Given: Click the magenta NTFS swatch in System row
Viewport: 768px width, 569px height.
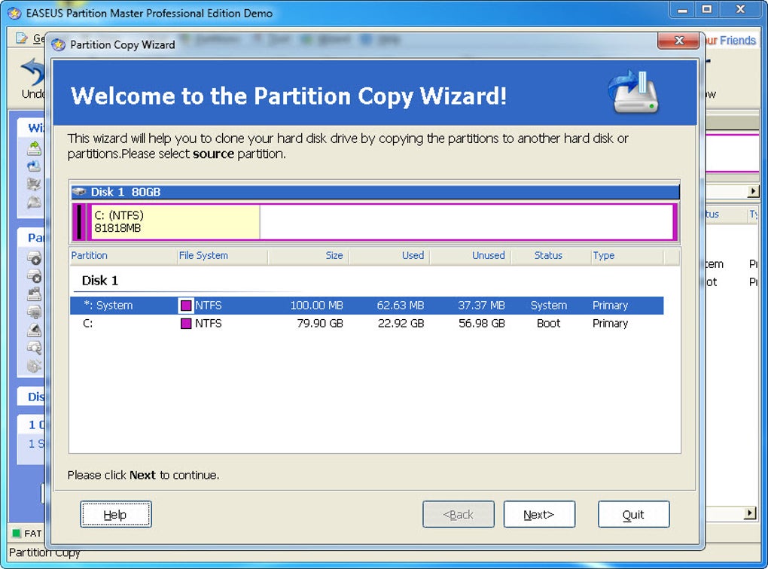Looking at the screenshot, I should 186,306.
